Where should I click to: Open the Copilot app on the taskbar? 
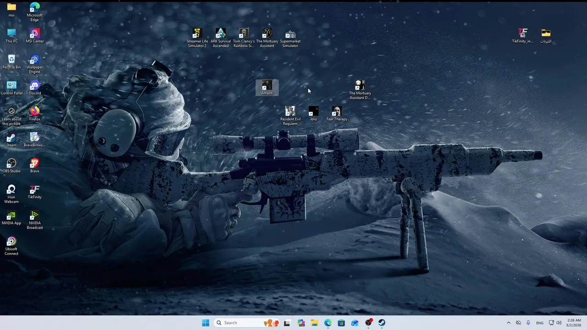(x=301, y=323)
